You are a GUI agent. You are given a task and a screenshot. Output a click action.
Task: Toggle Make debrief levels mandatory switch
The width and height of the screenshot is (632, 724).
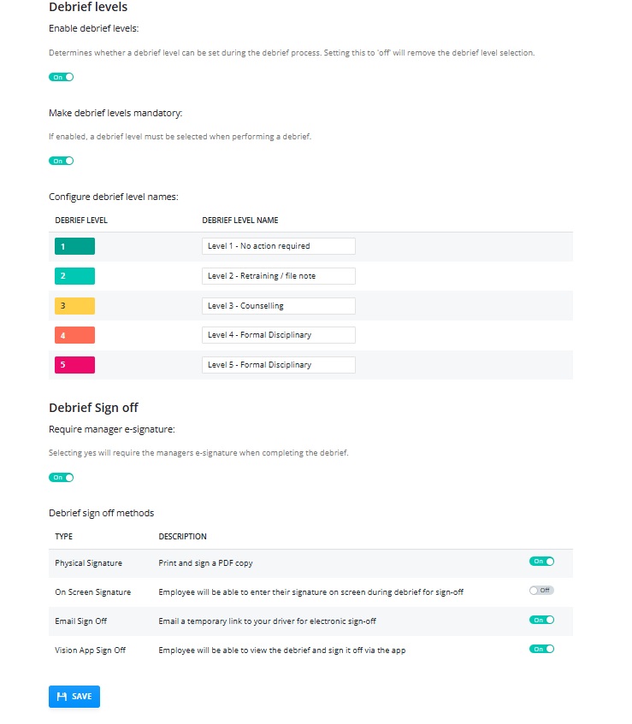tap(61, 161)
